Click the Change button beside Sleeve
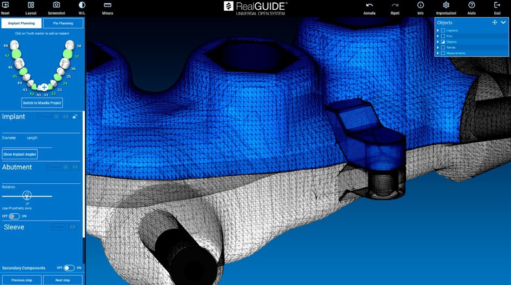The image size is (511, 285). coord(58,227)
